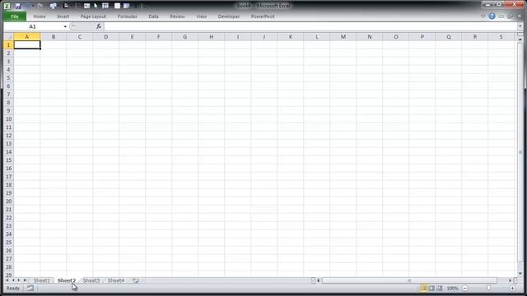Click the Excel application icon in title bar
The width and height of the screenshot is (527, 296).
[7, 6]
